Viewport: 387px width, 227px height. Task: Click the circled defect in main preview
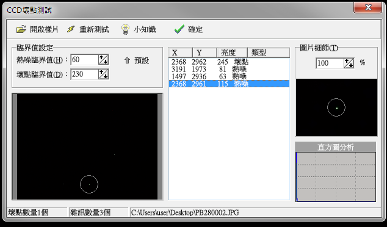click(89, 184)
